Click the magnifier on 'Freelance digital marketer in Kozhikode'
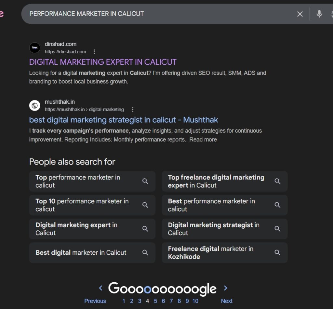 (x=277, y=252)
